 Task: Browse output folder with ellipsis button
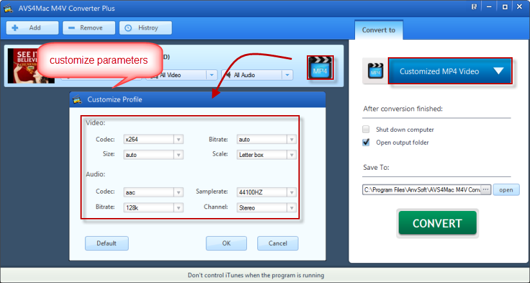tap(486, 190)
